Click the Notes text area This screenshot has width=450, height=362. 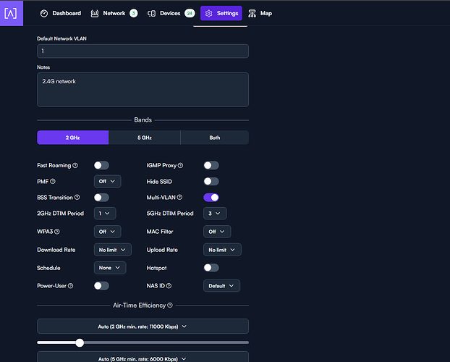click(143, 90)
